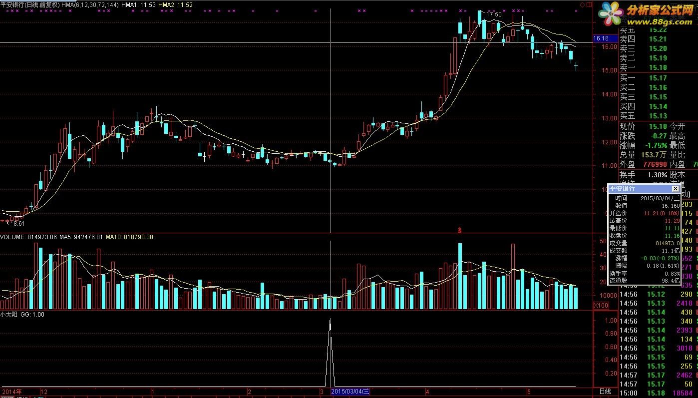Image resolution: width=698 pixels, height=398 pixels.
Task: Click the 最高价 11.29 row in popup
Action: pyautogui.click(x=645, y=221)
